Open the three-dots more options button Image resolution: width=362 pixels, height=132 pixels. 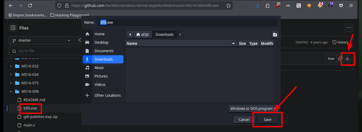pyautogui.click(x=349, y=27)
